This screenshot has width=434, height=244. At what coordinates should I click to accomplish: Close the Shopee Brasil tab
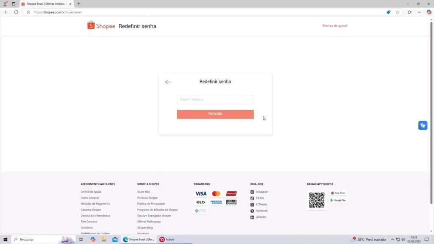(x=70, y=4)
